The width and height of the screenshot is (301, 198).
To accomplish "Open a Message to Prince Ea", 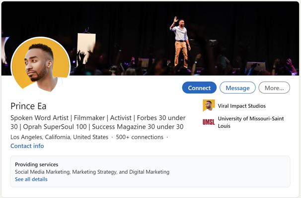I will pyautogui.click(x=237, y=88).
